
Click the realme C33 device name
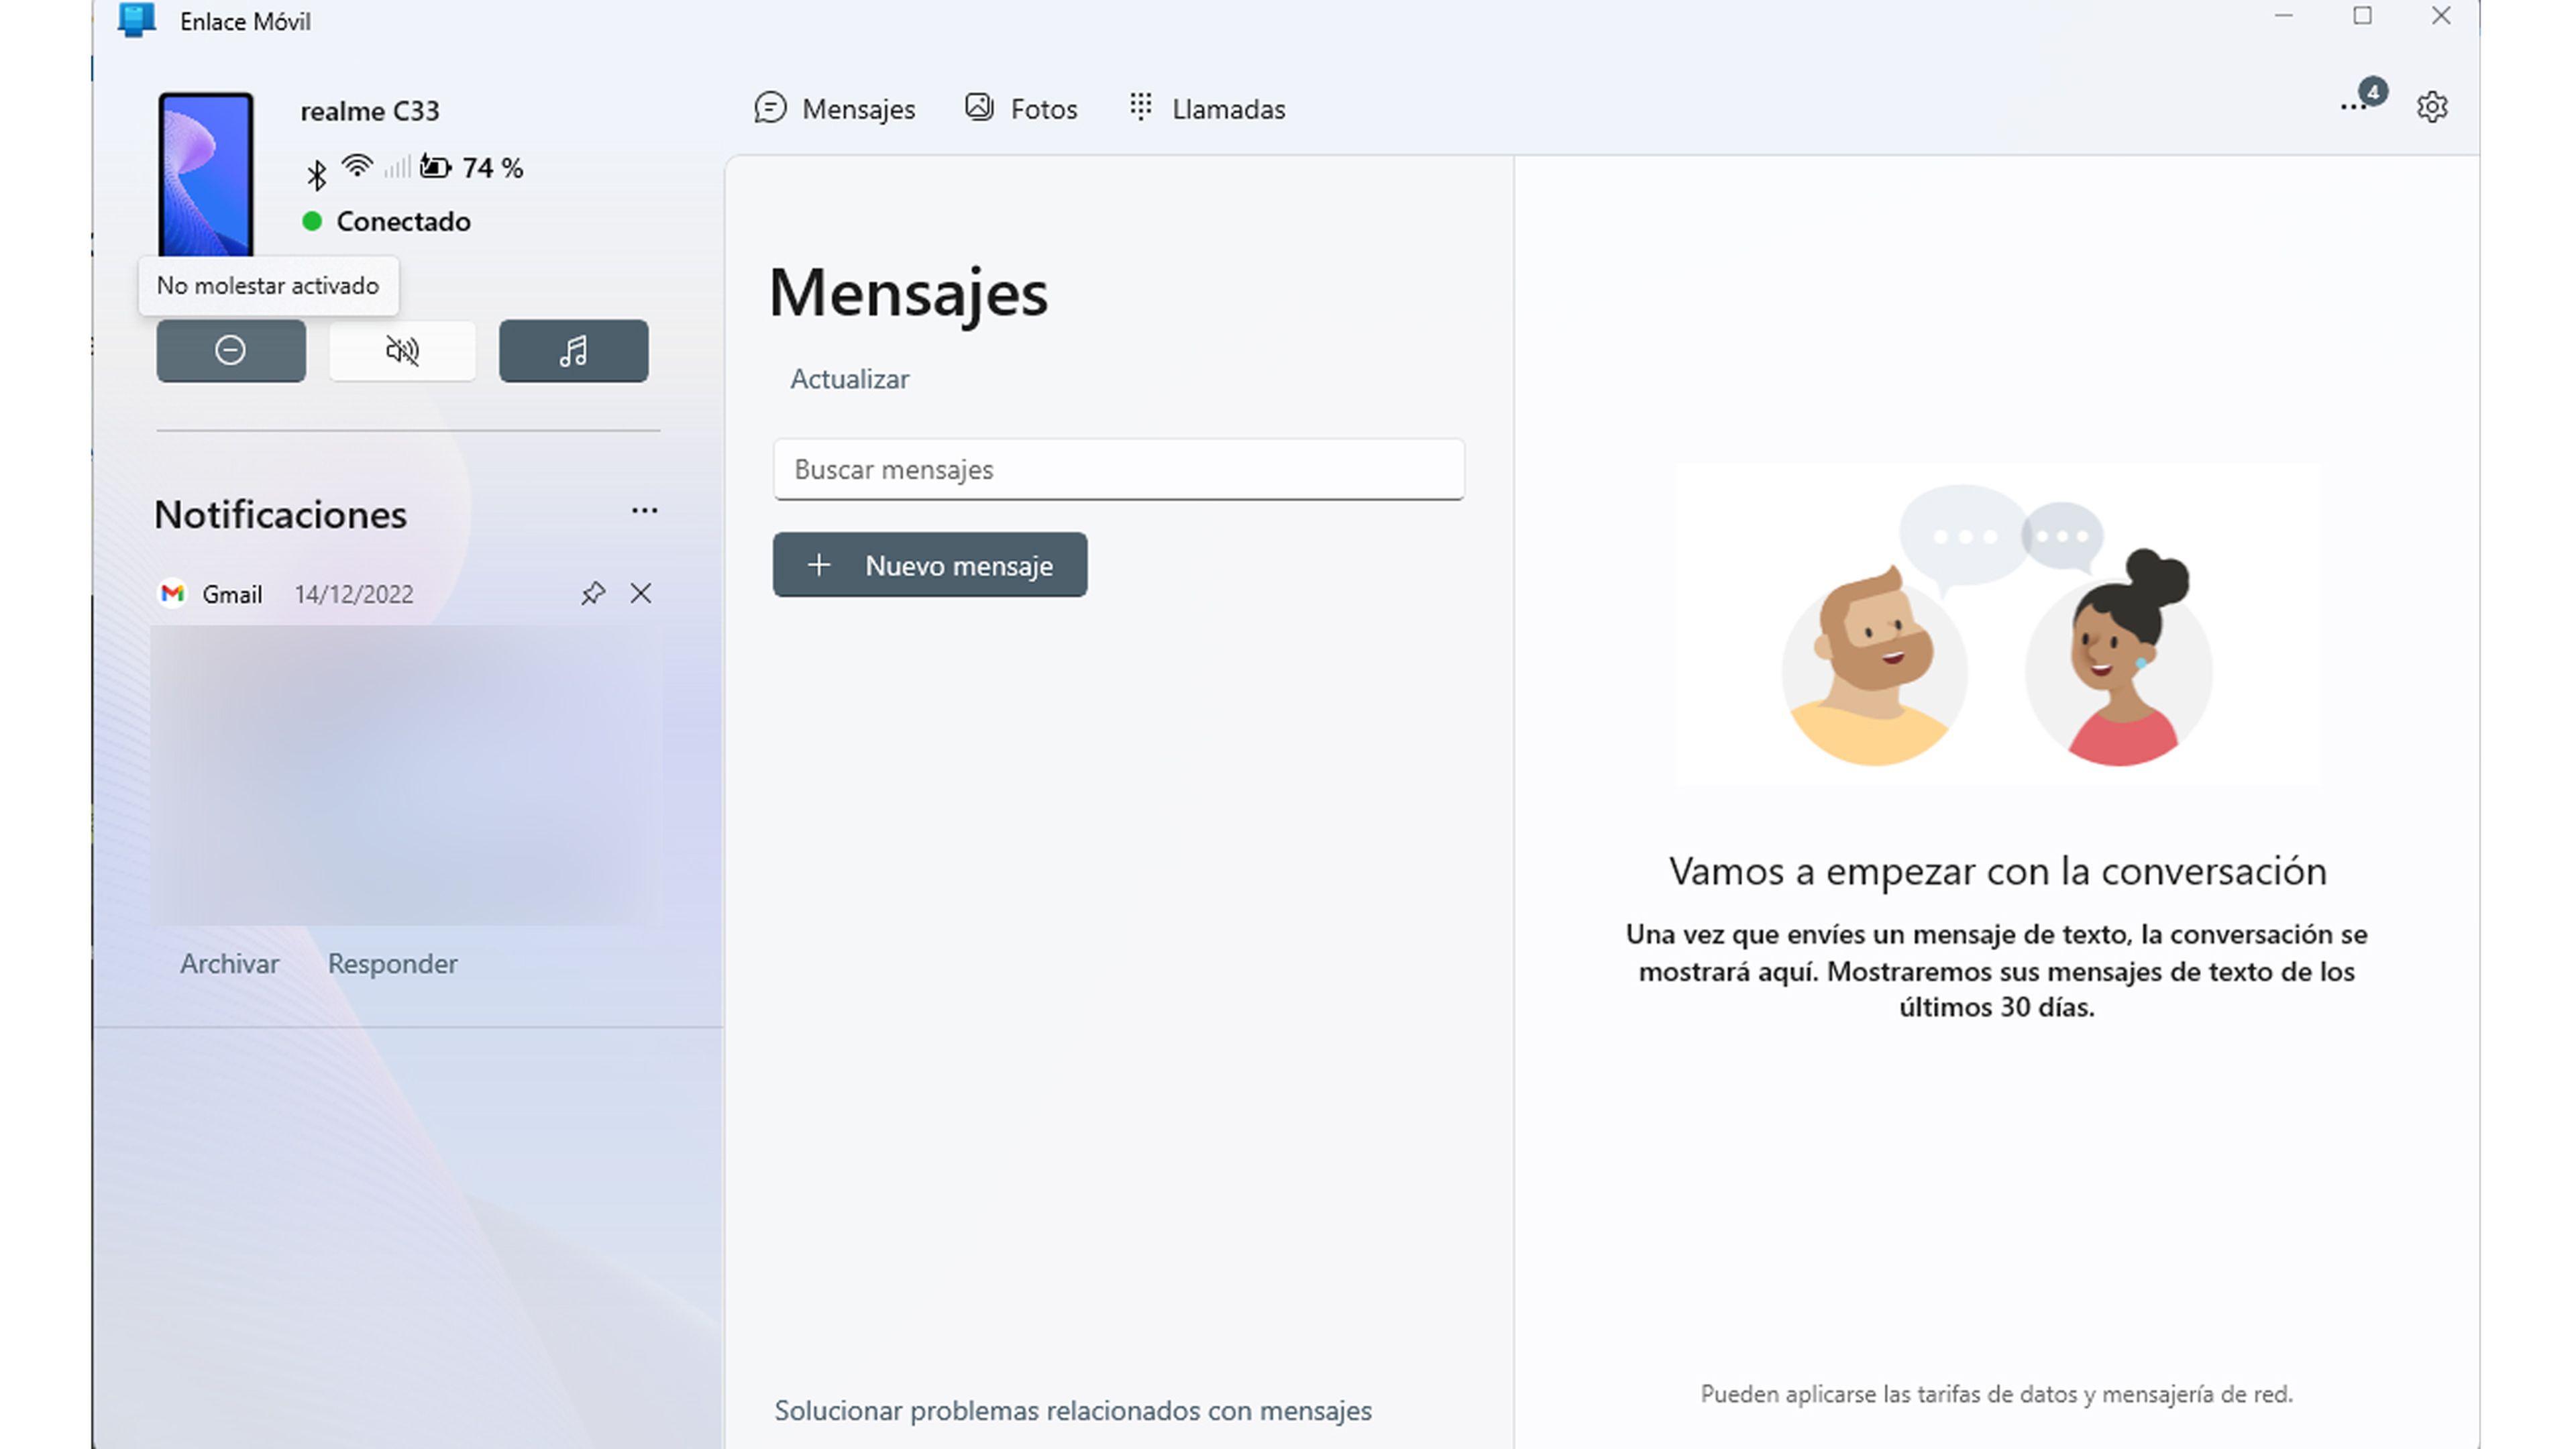pos(370,111)
